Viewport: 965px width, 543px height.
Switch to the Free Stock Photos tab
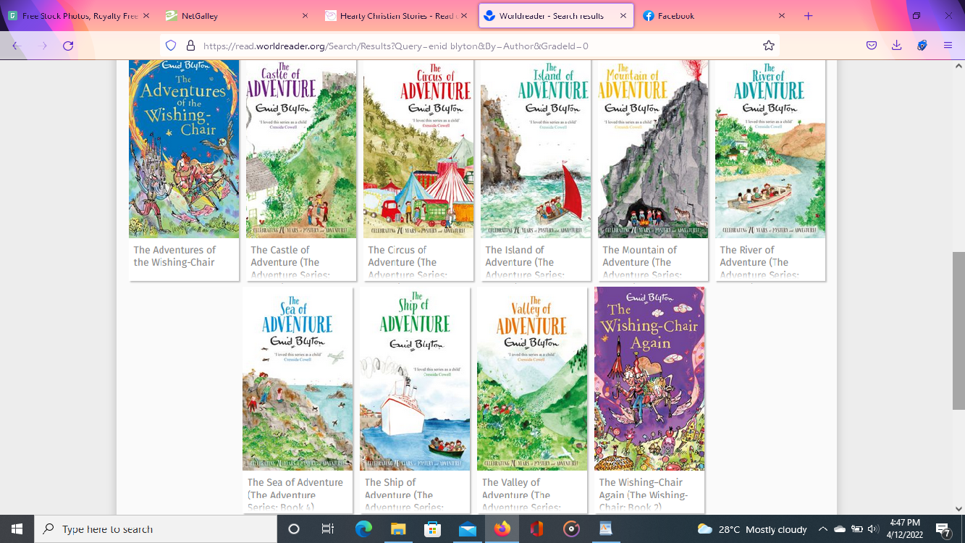[x=78, y=16]
